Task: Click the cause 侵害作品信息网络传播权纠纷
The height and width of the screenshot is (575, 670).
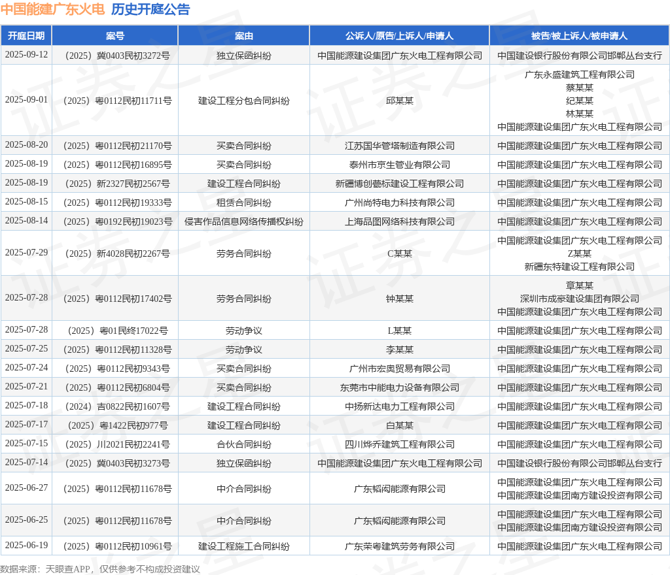Action: click(x=243, y=222)
